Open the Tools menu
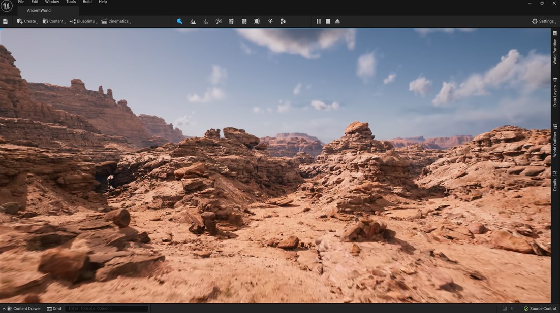The image size is (560, 313). click(x=71, y=2)
